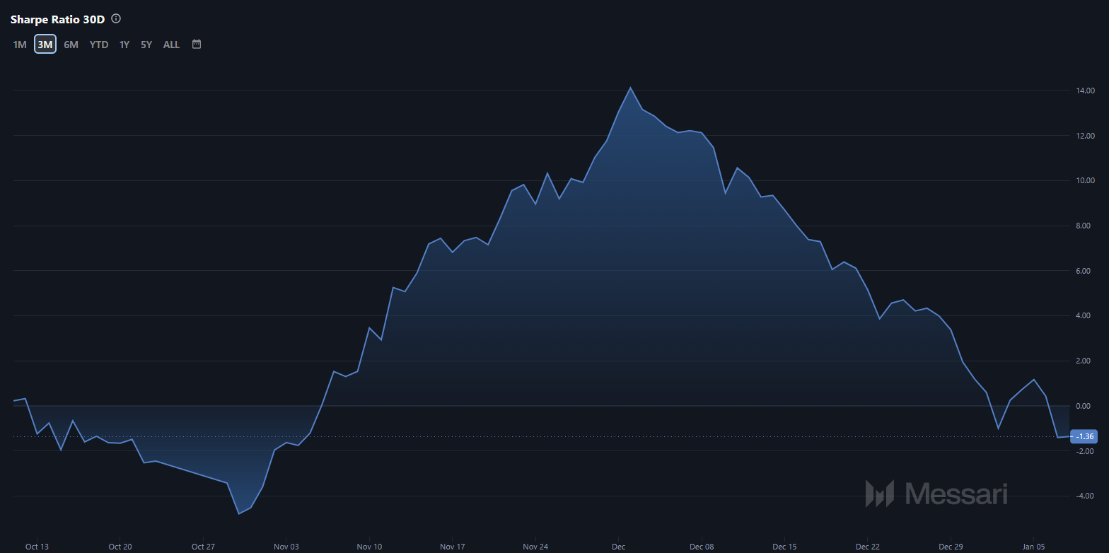Change chart range to 6M

(71, 45)
